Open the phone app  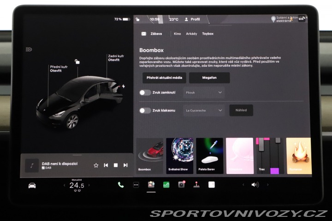121,185
